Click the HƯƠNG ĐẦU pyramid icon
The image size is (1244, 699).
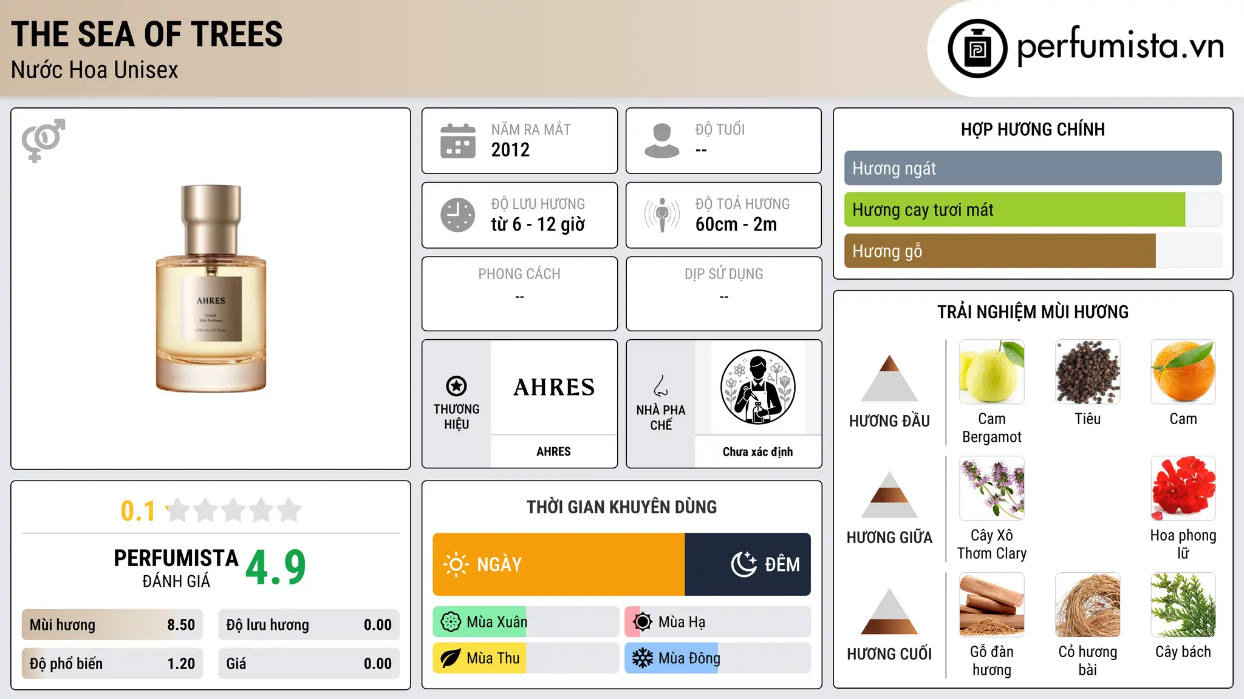click(x=889, y=378)
